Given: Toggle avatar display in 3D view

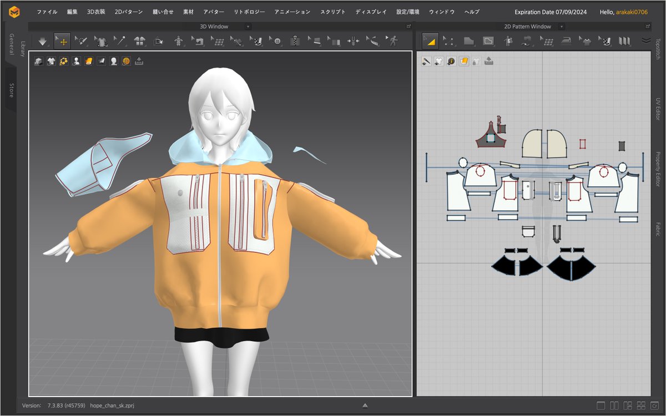Looking at the screenshot, I should tap(76, 61).
